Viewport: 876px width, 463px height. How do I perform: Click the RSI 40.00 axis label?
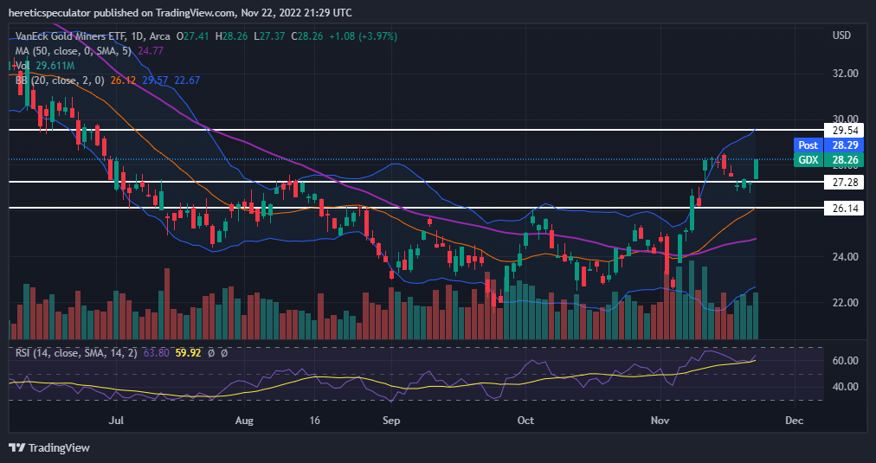click(x=846, y=387)
